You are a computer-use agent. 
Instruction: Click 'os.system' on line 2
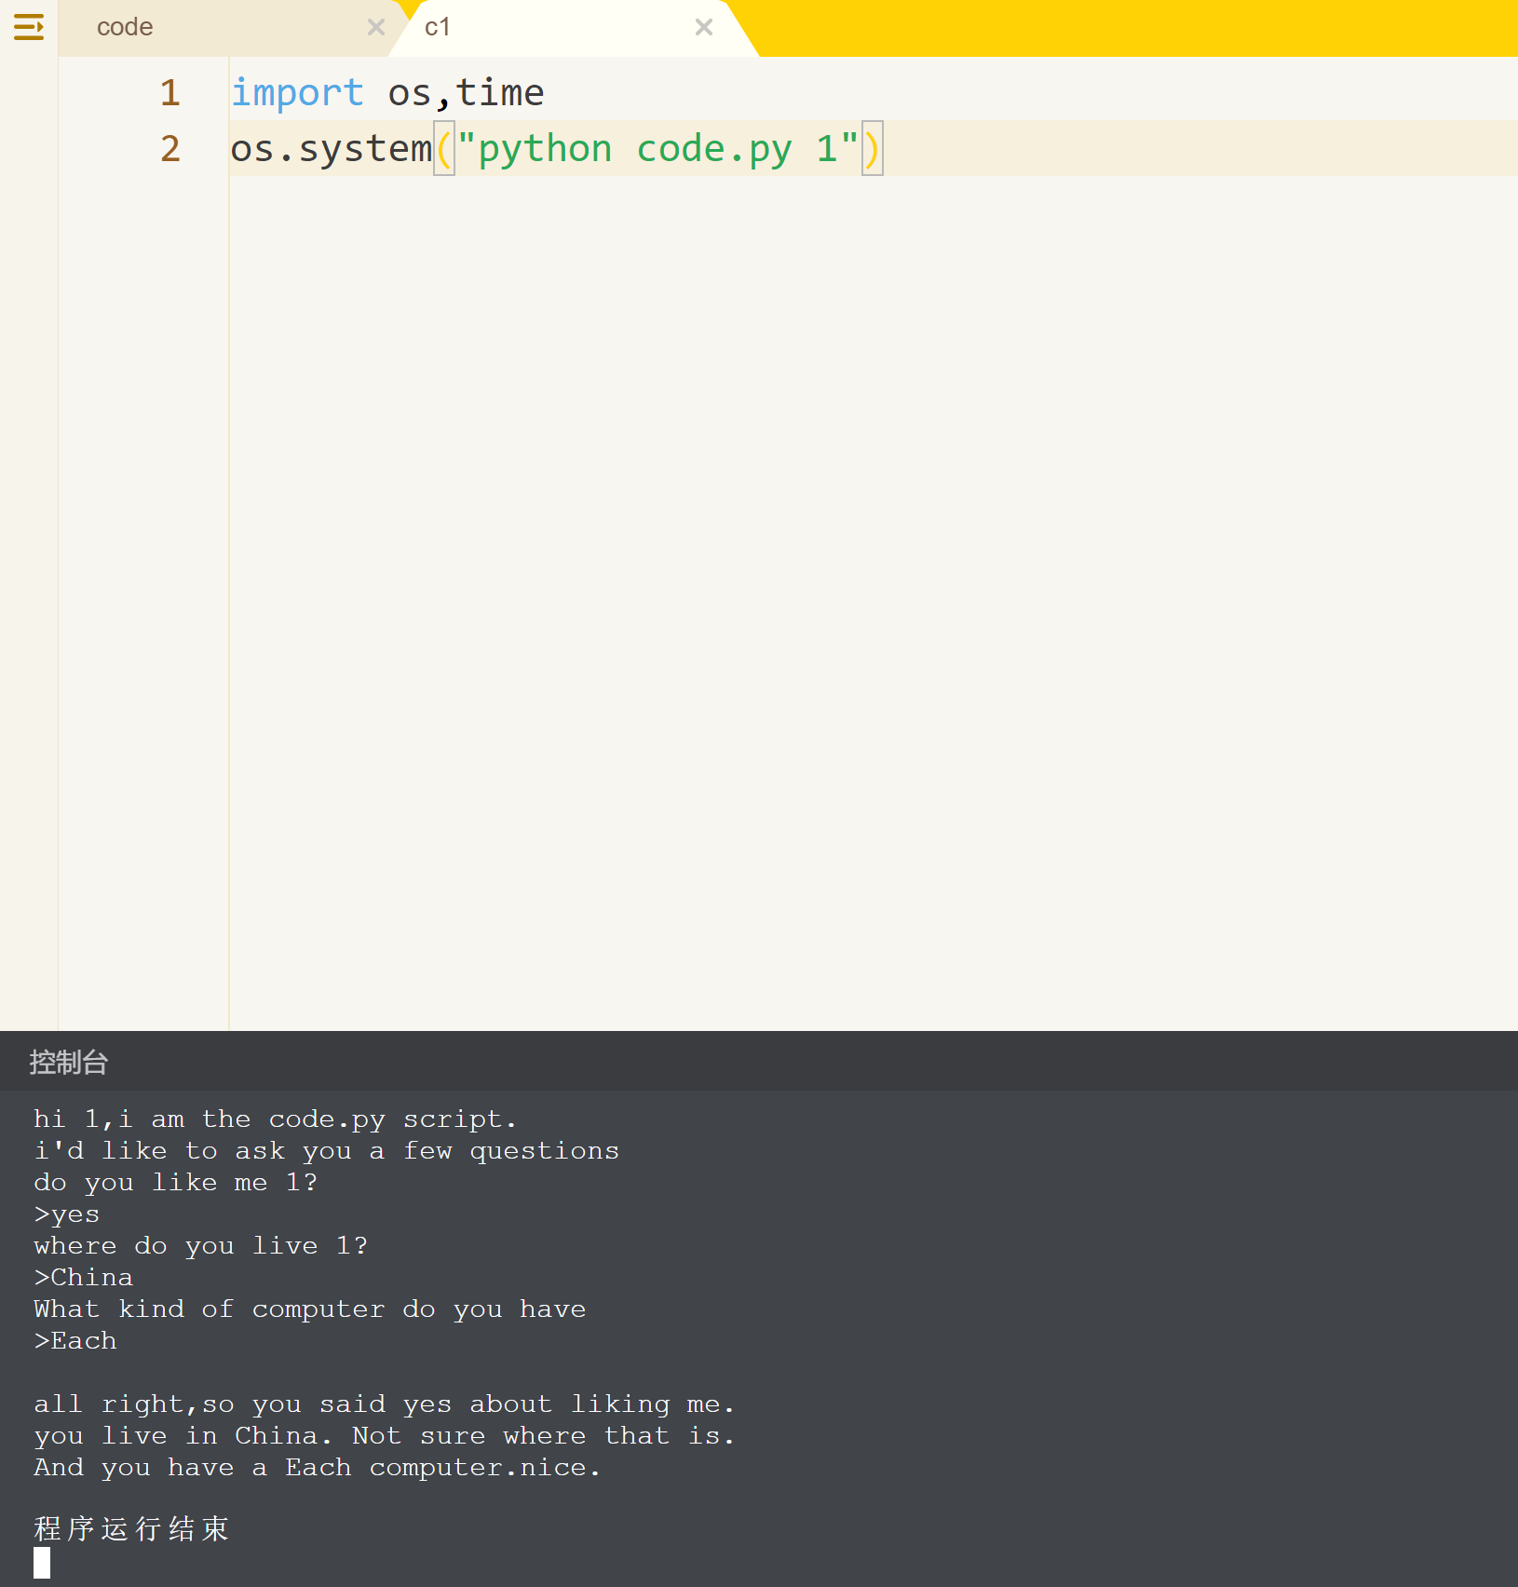tap(332, 148)
